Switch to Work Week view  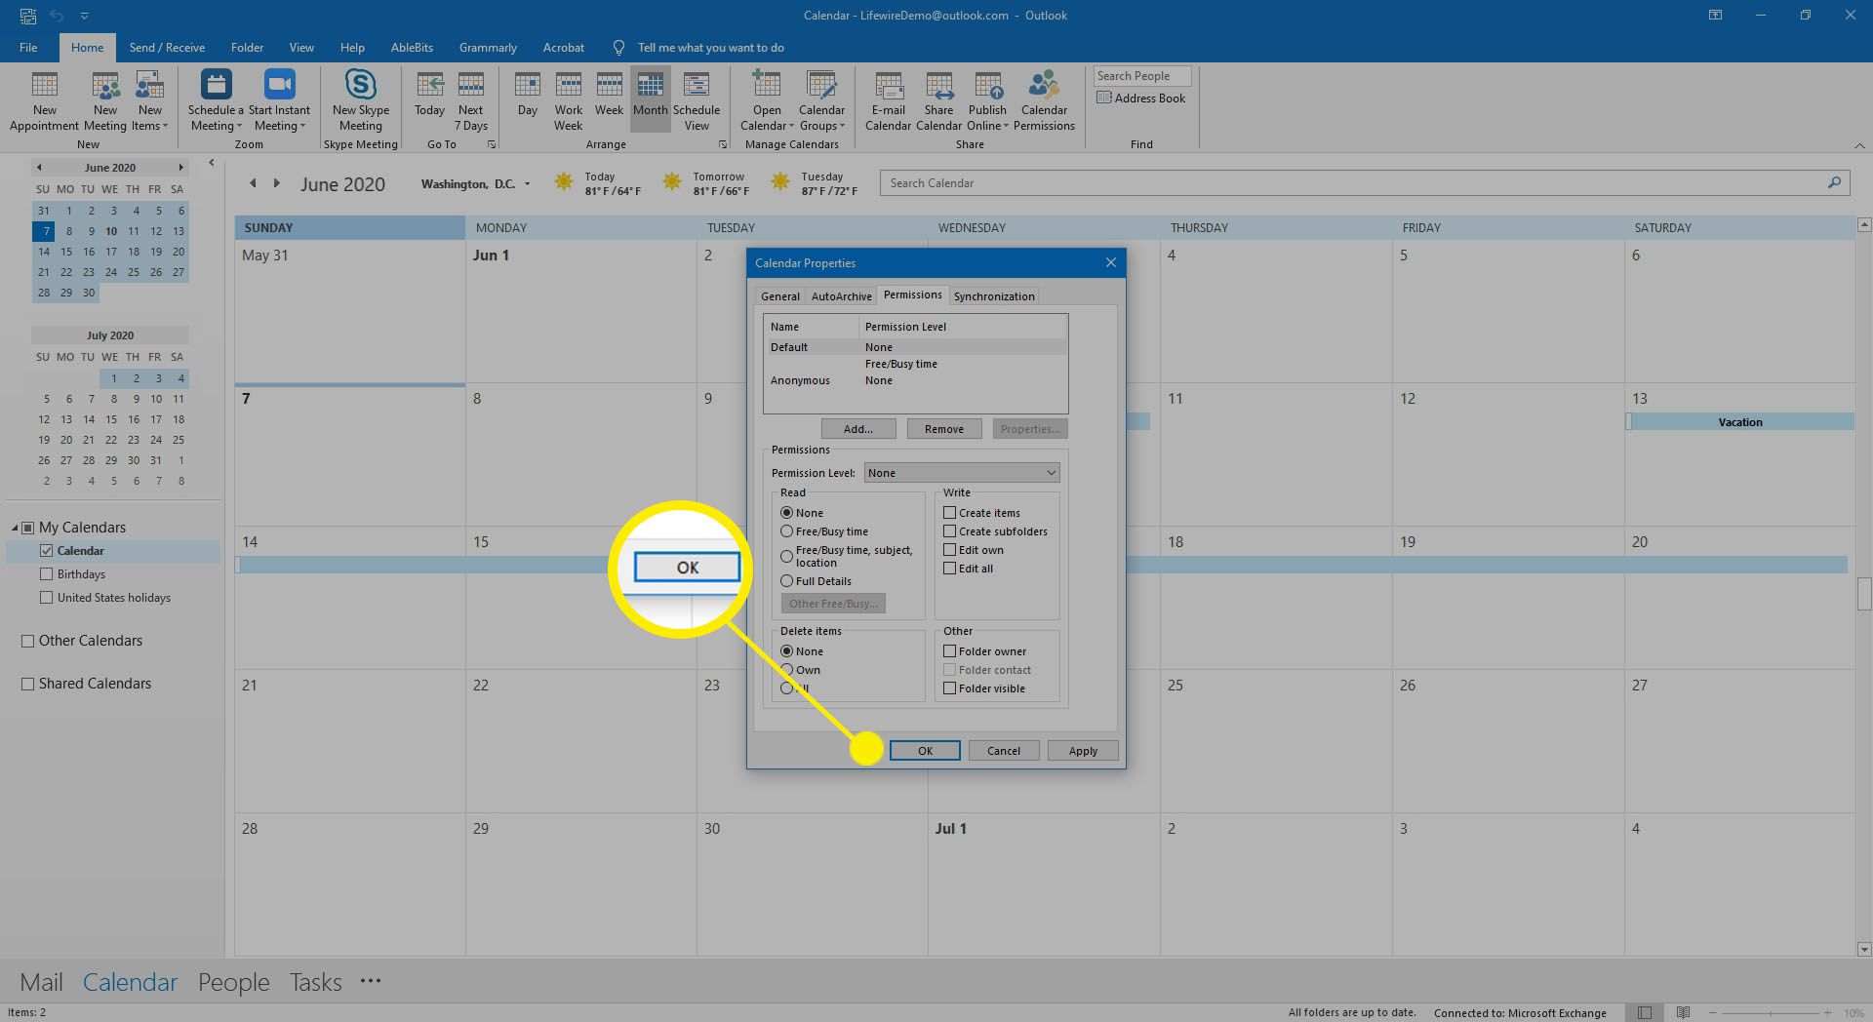pos(568,100)
